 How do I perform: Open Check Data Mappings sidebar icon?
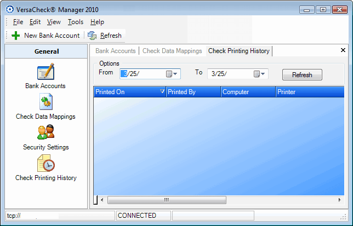pyautogui.click(x=46, y=102)
